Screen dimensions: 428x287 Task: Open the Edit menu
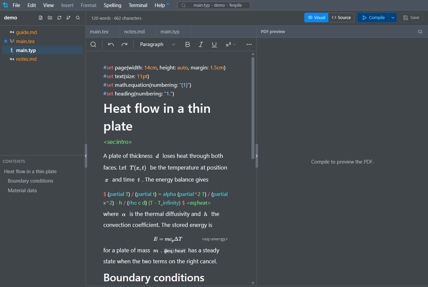click(32, 5)
